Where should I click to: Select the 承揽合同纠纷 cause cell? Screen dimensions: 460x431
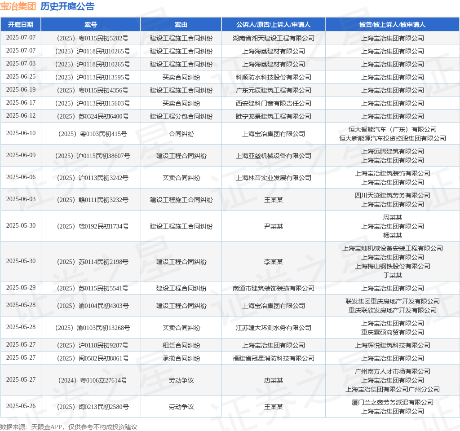pyautogui.click(x=181, y=359)
